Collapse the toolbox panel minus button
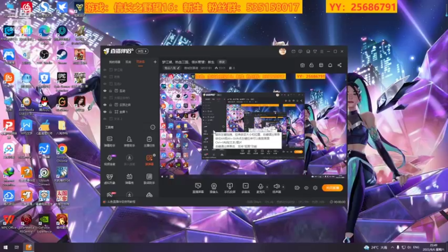448x252 pixels. point(152,127)
